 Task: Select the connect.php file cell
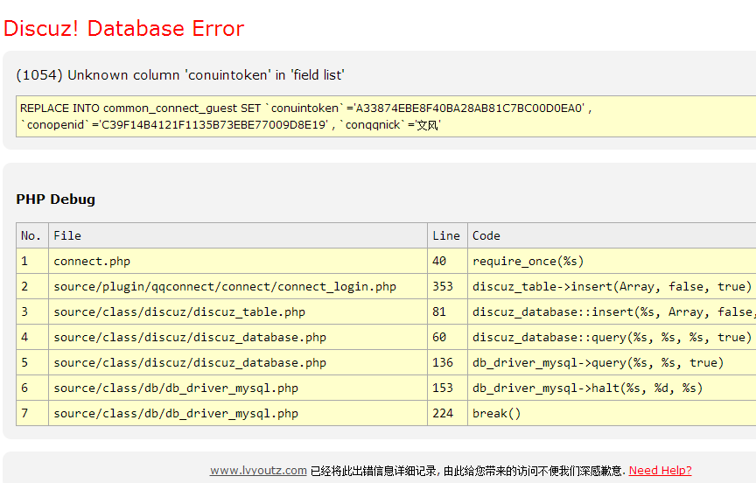(238, 262)
